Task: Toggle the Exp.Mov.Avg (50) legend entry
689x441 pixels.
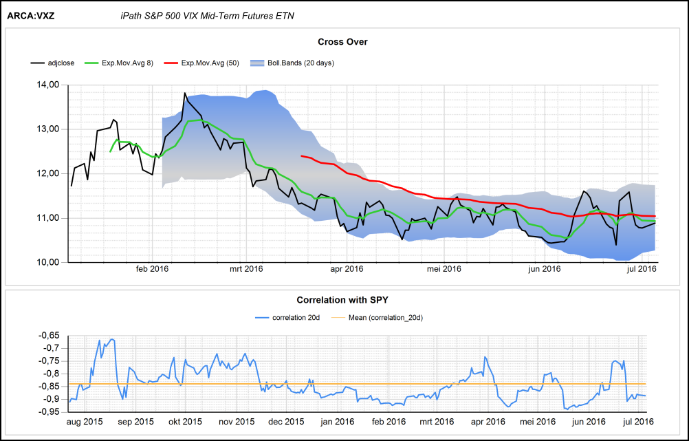Action: pos(201,63)
